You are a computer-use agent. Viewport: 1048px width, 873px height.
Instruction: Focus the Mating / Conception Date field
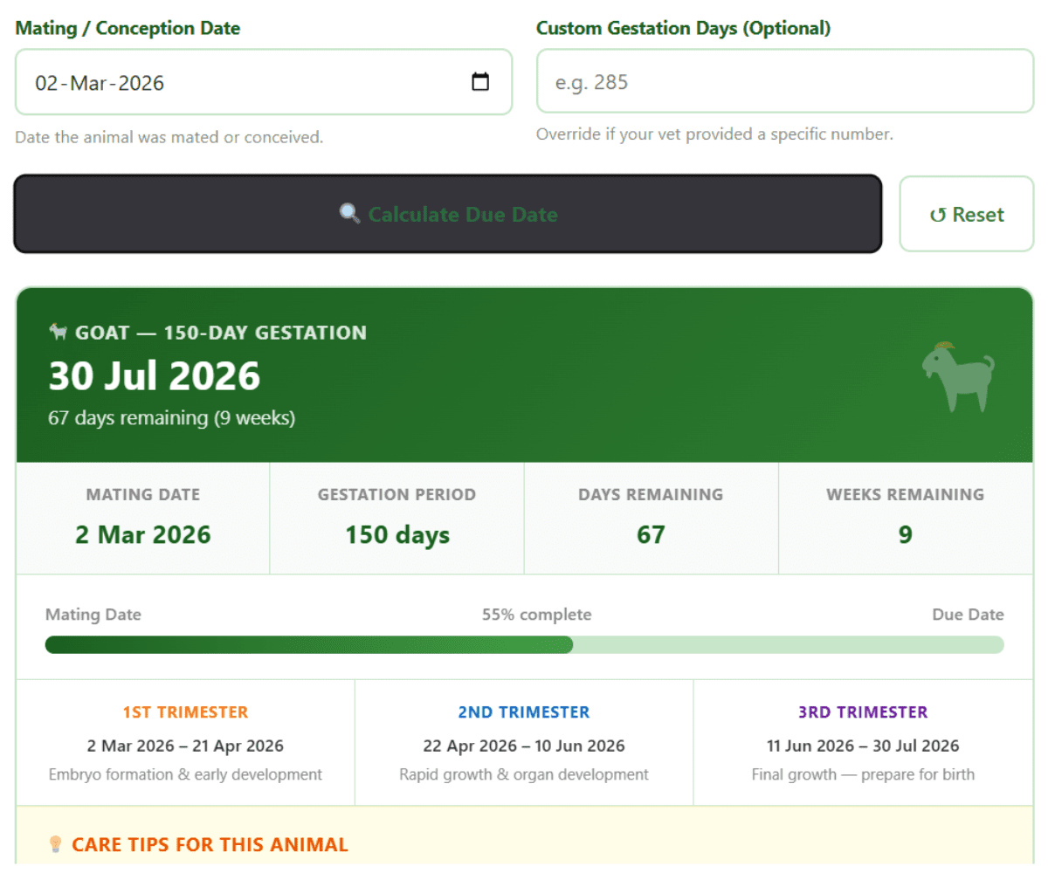[x=263, y=82]
